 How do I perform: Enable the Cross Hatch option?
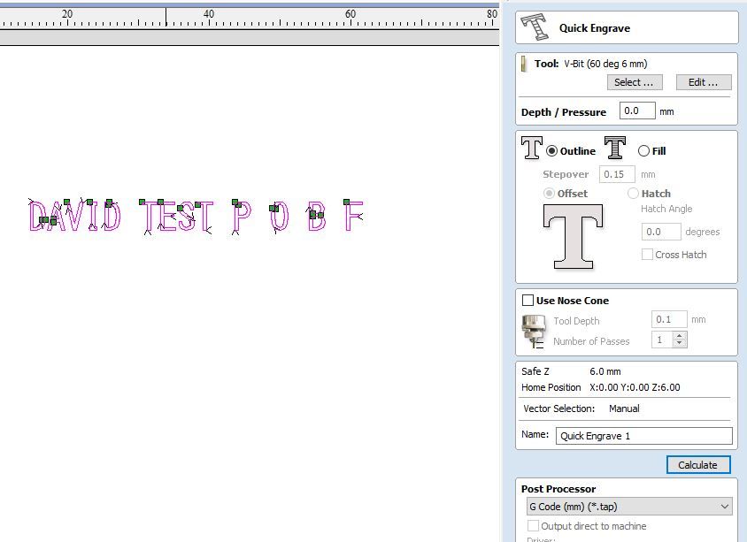645,255
